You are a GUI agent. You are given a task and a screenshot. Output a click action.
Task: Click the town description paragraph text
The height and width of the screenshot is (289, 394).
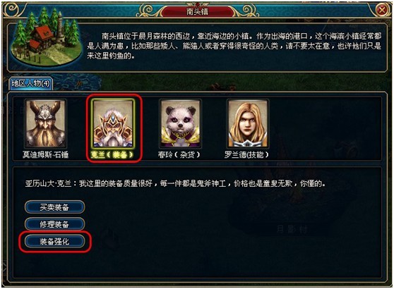(x=234, y=46)
